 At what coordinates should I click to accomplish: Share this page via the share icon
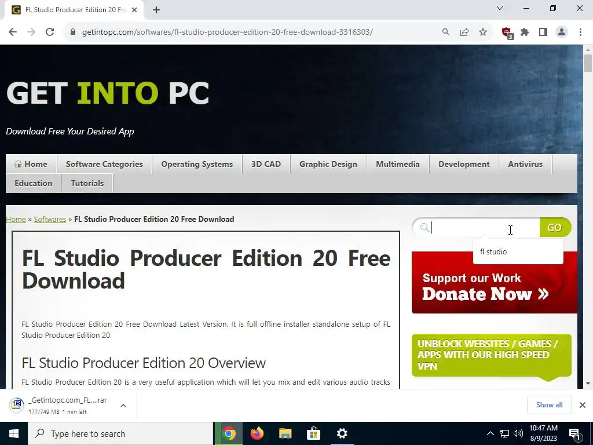[464, 32]
